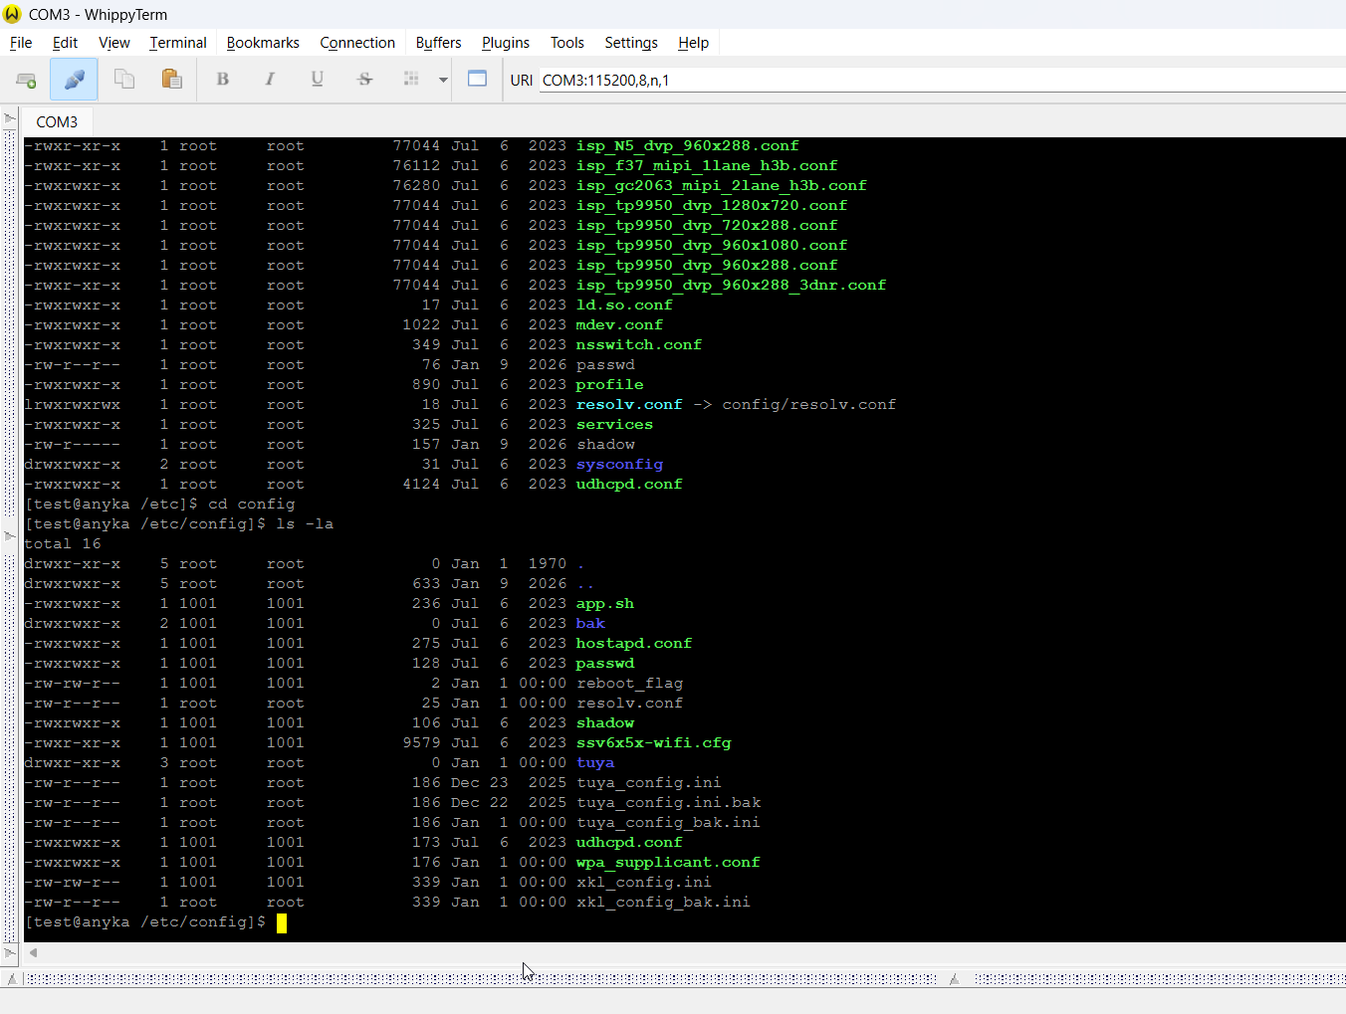Viewport: 1346px width, 1014px height.
Task: Open the Buffers menu
Action: [438, 43]
